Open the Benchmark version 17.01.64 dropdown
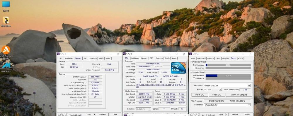This screenshot has width=293, height=116. pos(227,86)
